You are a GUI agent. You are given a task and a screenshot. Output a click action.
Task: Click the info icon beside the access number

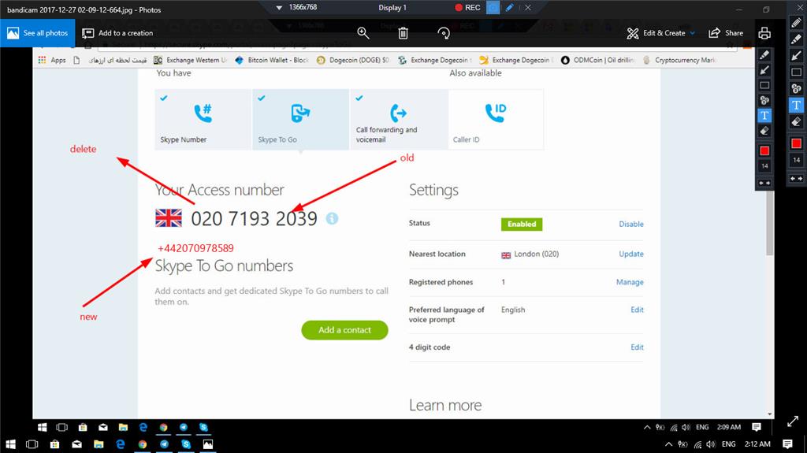point(332,219)
